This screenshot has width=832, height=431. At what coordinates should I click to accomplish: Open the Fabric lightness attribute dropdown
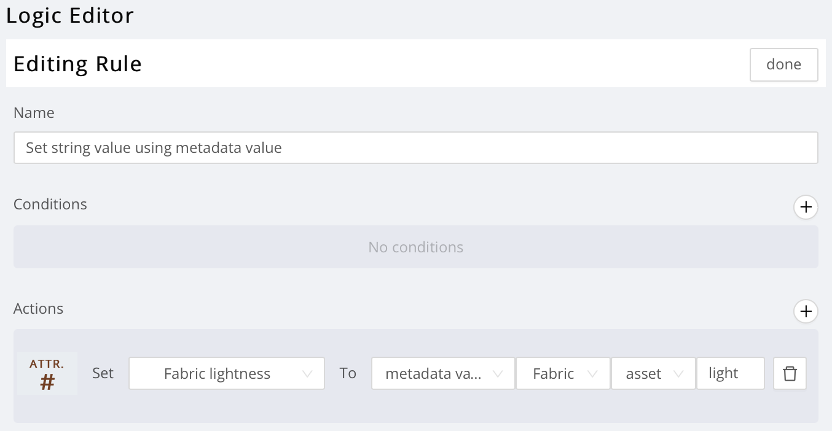(x=227, y=373)
